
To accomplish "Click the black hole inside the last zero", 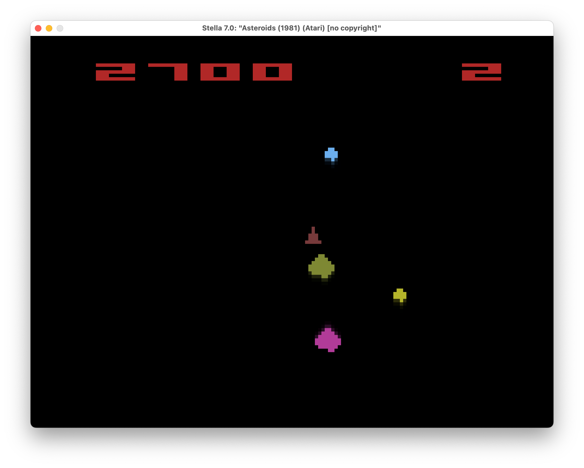I will pyautogui.click(x=272, y=72).
